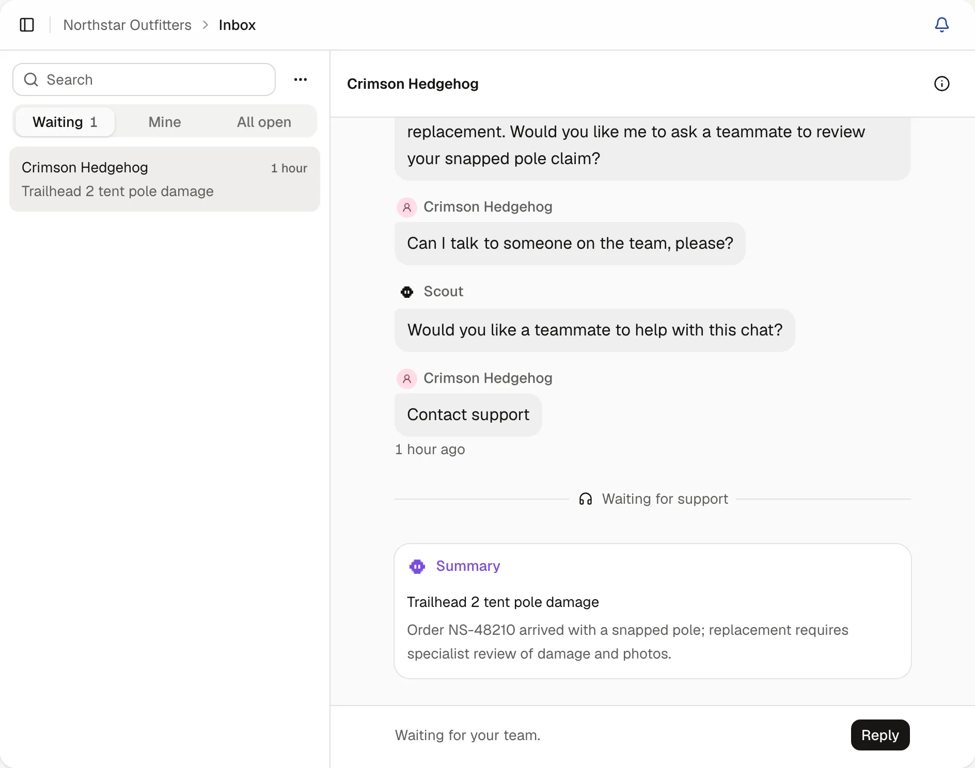Open the notifications bell
Image resolution: width=975 pixels, height=768 pixels.
[x=941, y=25]
